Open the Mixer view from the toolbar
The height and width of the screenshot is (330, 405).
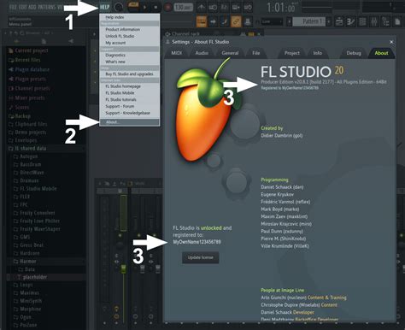coord(374,21)
